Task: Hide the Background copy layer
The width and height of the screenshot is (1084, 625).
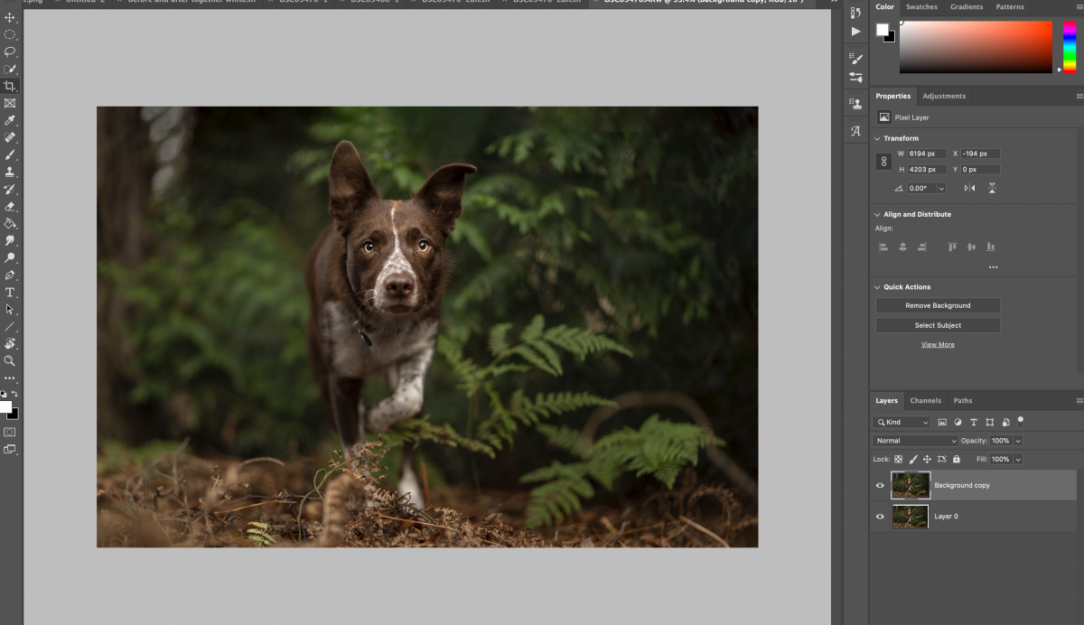Action: (x=878, y=485)
